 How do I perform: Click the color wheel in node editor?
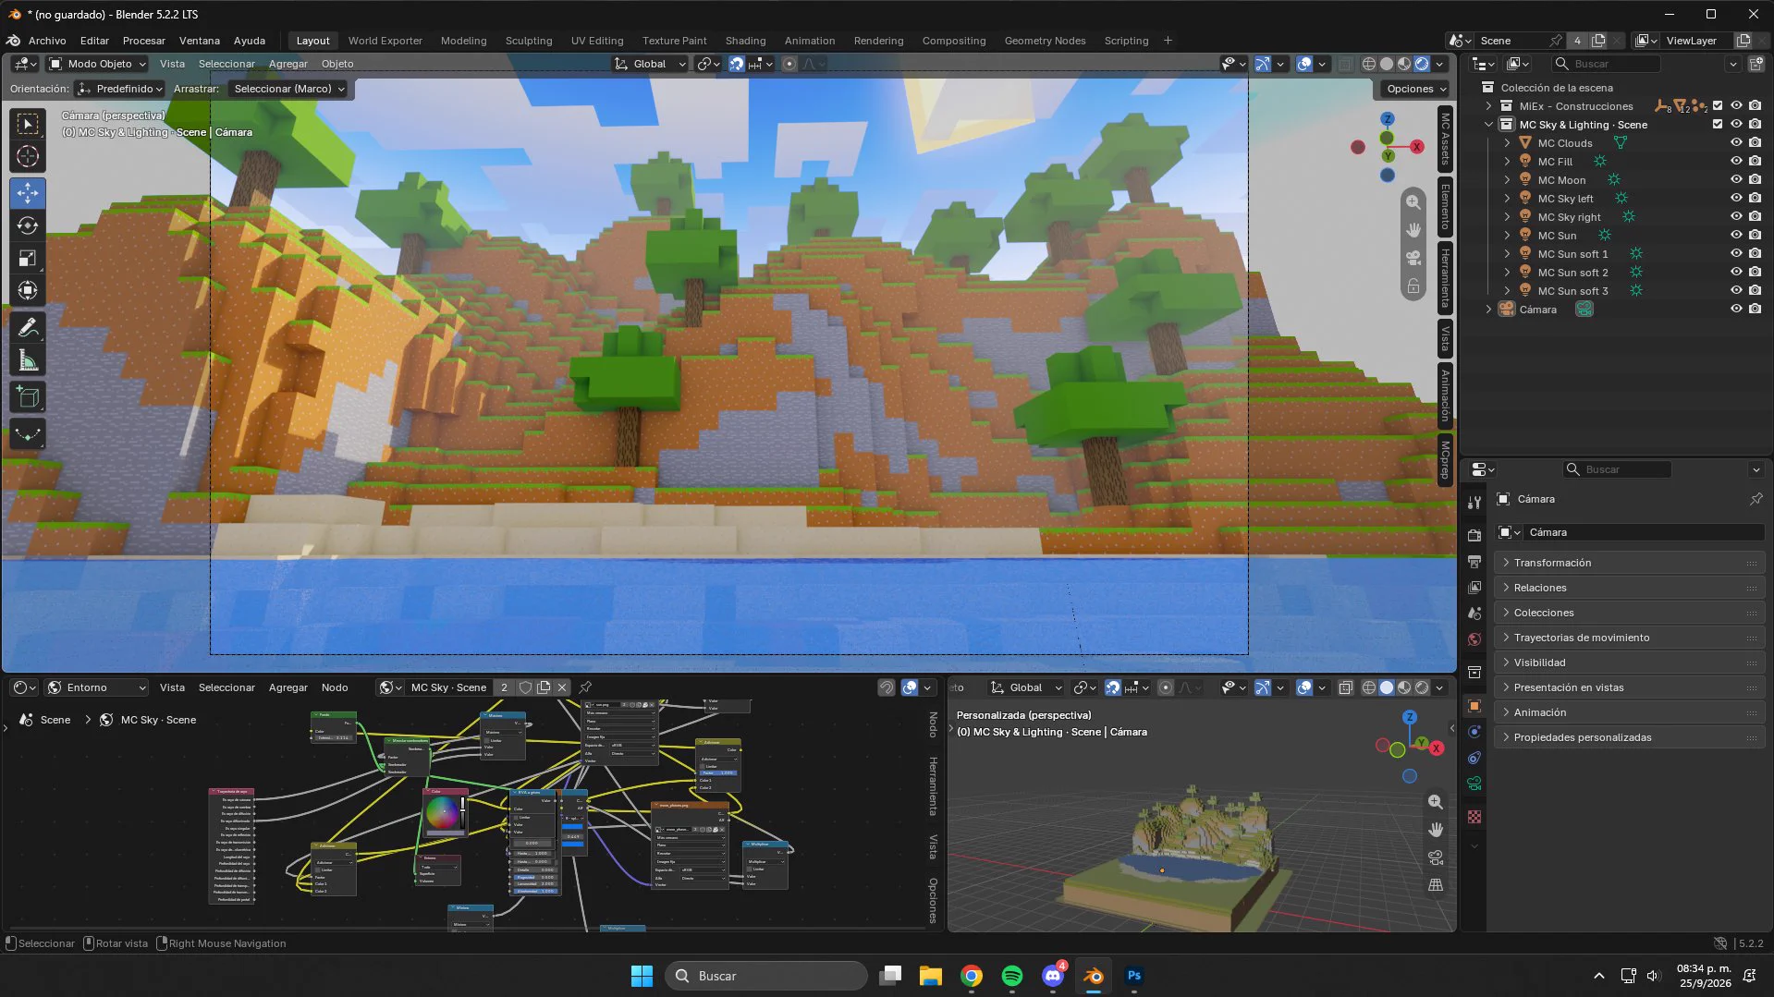[442, 813]
